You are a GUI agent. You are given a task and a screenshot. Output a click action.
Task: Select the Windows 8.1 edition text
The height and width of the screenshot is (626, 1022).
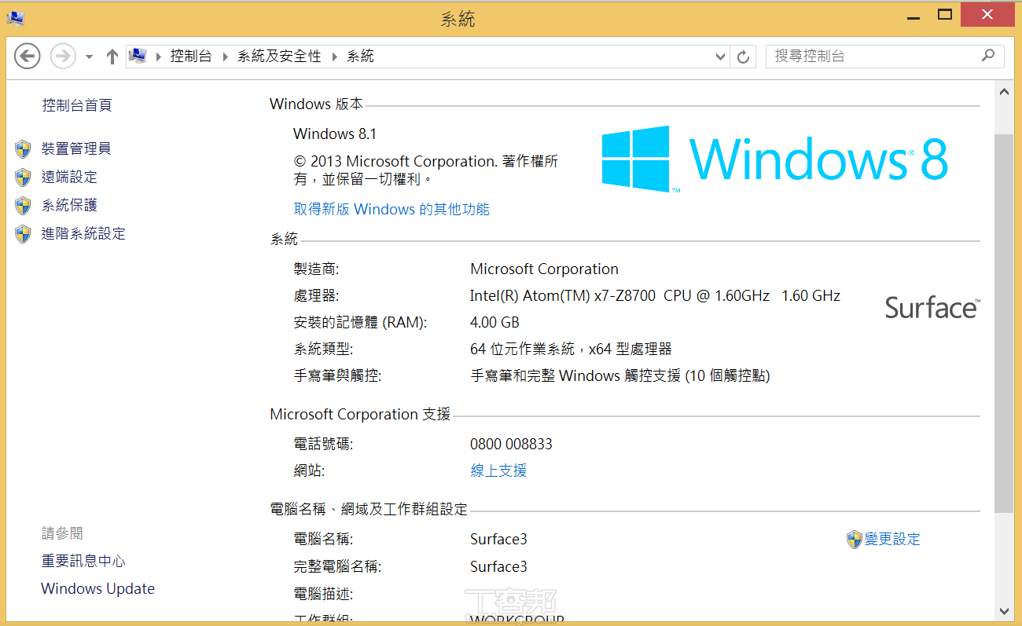(335, 134)
